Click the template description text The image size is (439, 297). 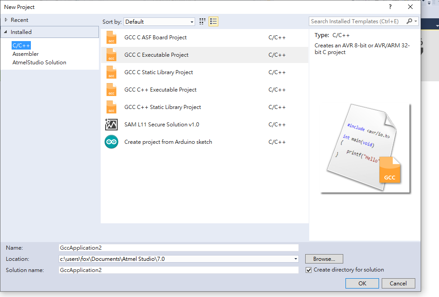click(362, 49)
